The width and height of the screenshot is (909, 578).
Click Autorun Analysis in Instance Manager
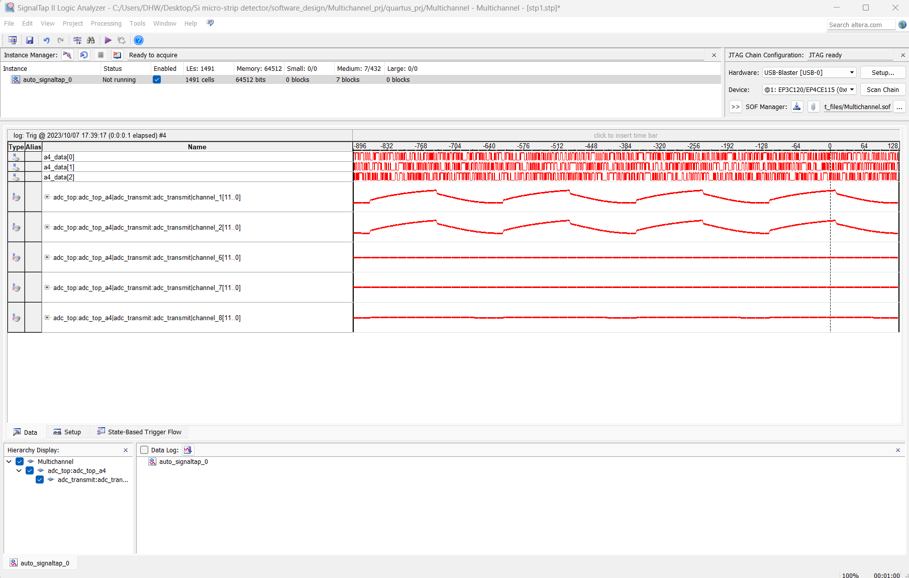[84, 55]
